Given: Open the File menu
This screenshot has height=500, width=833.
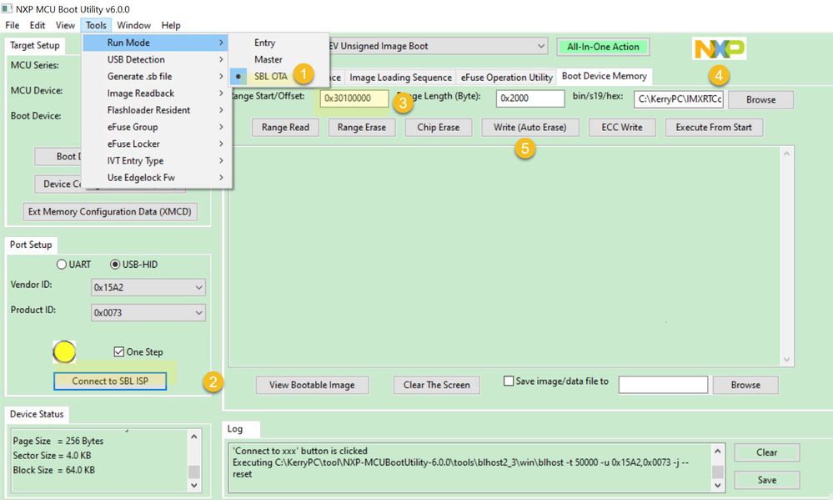Looking at the screenshot, I should pos(13,25).
